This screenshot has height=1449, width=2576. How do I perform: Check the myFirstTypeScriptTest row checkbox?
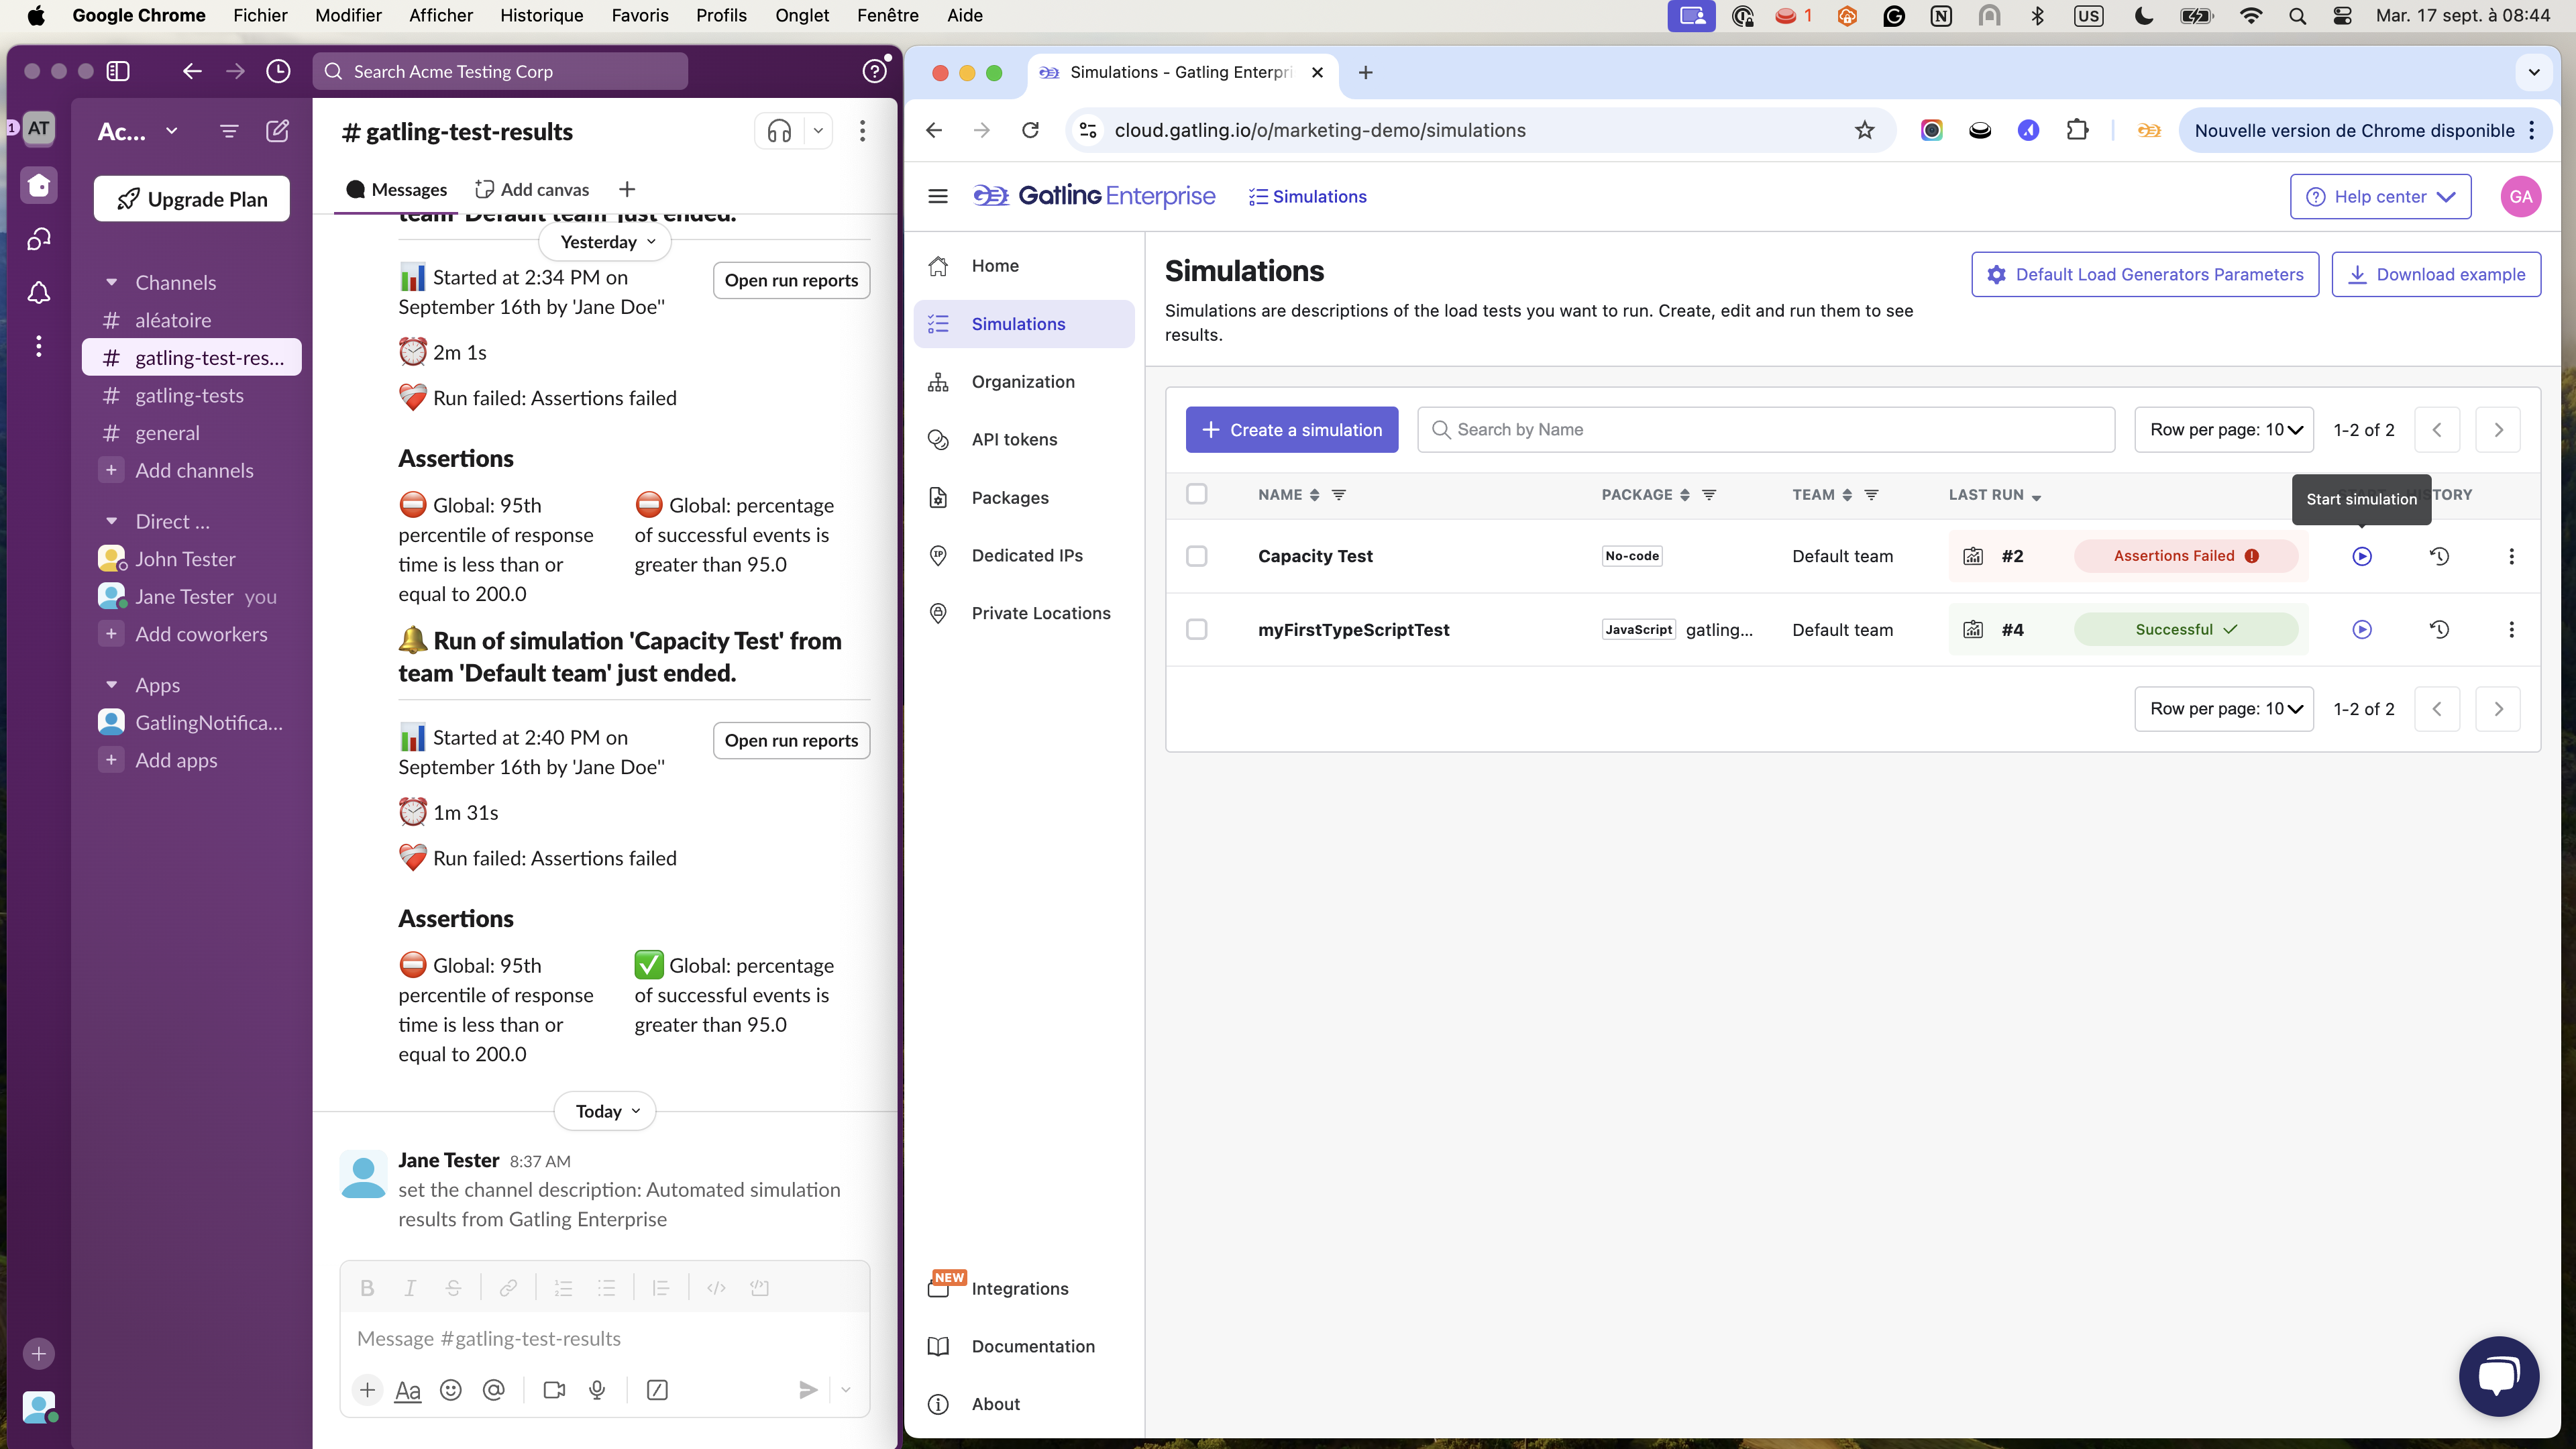pyautogui.click(x=1196, y=629)
